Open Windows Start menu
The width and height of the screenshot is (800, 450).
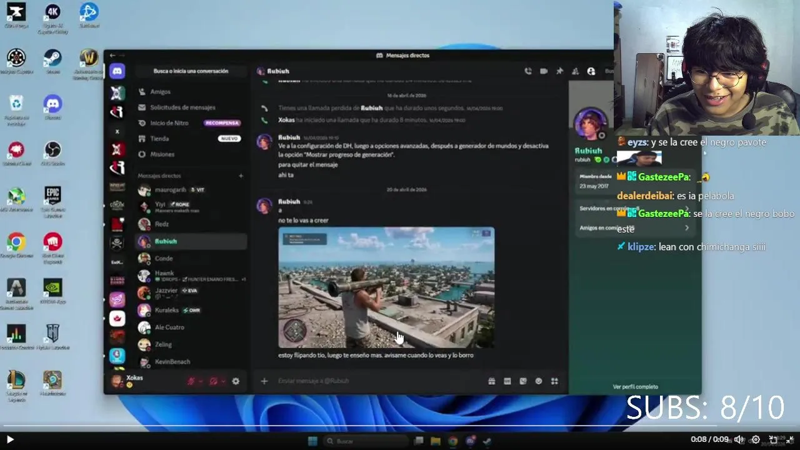click(x=312, y=441)
